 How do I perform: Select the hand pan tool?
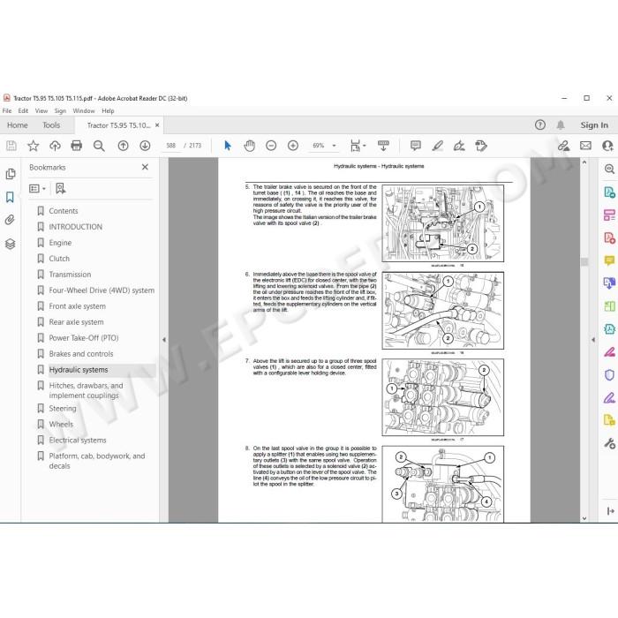click(250, 146)
